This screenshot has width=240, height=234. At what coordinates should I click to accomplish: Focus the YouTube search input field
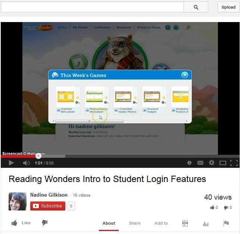click(x=92, y=7)
